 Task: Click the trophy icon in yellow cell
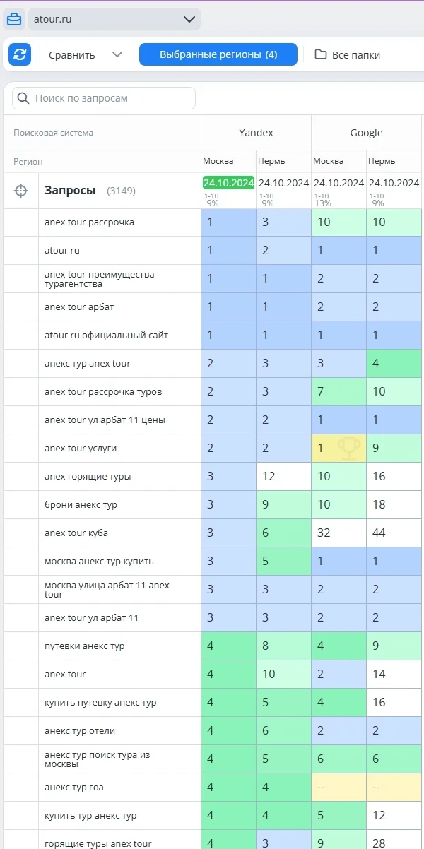[349, 447]
